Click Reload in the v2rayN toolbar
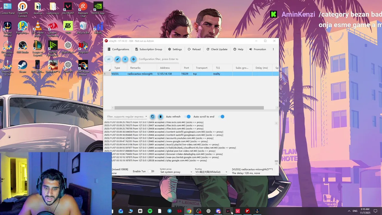 point(194,49)
